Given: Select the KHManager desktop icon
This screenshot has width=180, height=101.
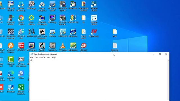Looking at the screenshot, I should tap(31, 5).
